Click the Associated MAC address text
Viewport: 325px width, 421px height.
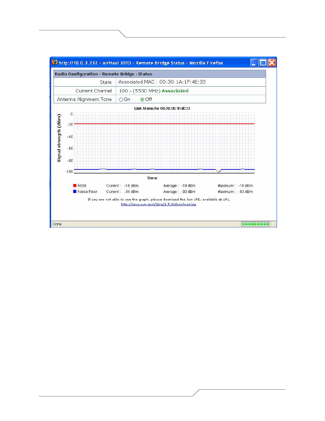pos(162,82)
